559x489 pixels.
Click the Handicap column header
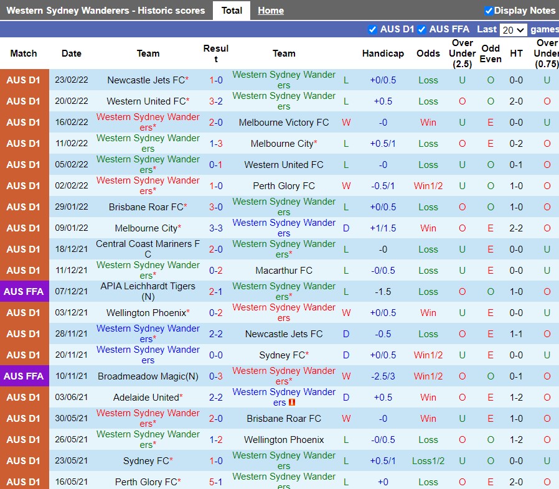(383, 54)
